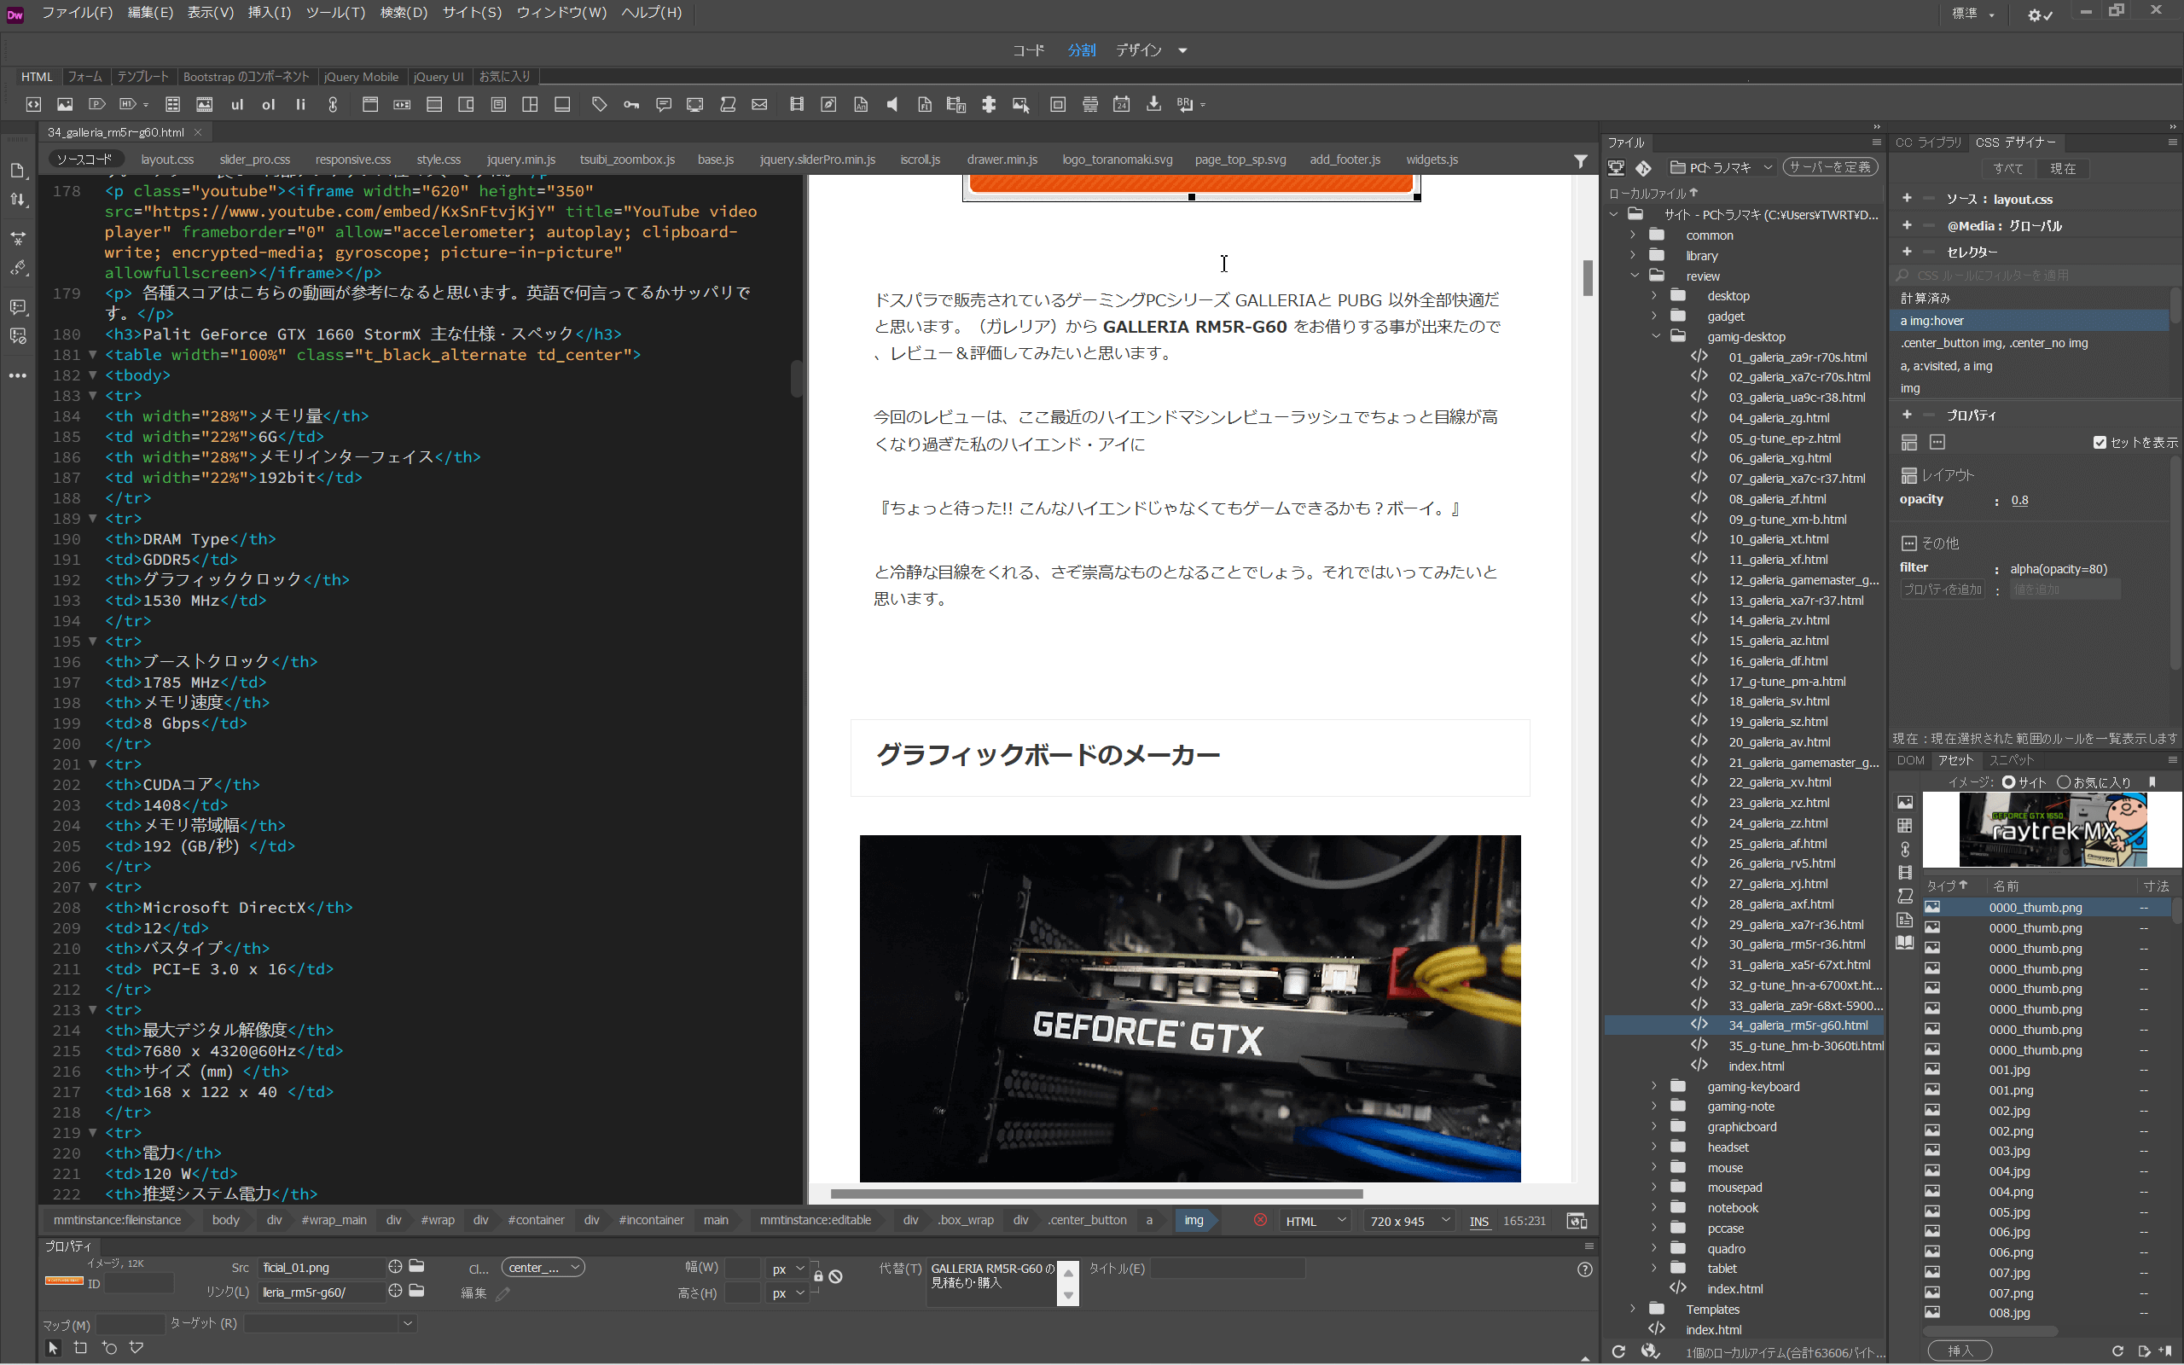Insert an Image with the Image toolbar icon
This screenshot has height=1365, width=2184.
pyautogui.click(x=65, y=105)
